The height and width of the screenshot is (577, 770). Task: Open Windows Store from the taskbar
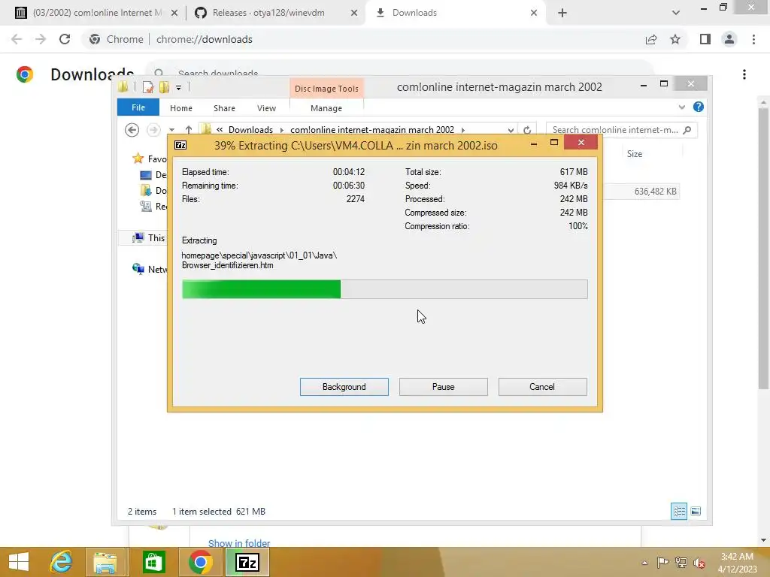(153, 562)
